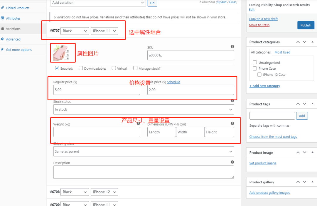Open the Black color dropdown for #6707

[x=75, y=31]
